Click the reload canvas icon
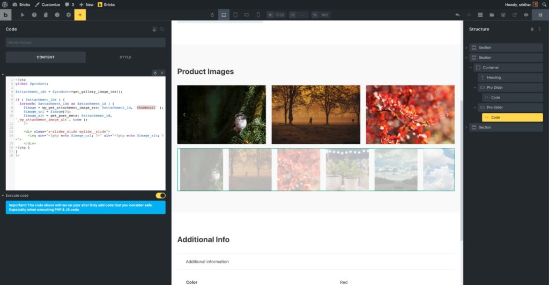Viewport: 549px width, 285px height. click(212, 14)
